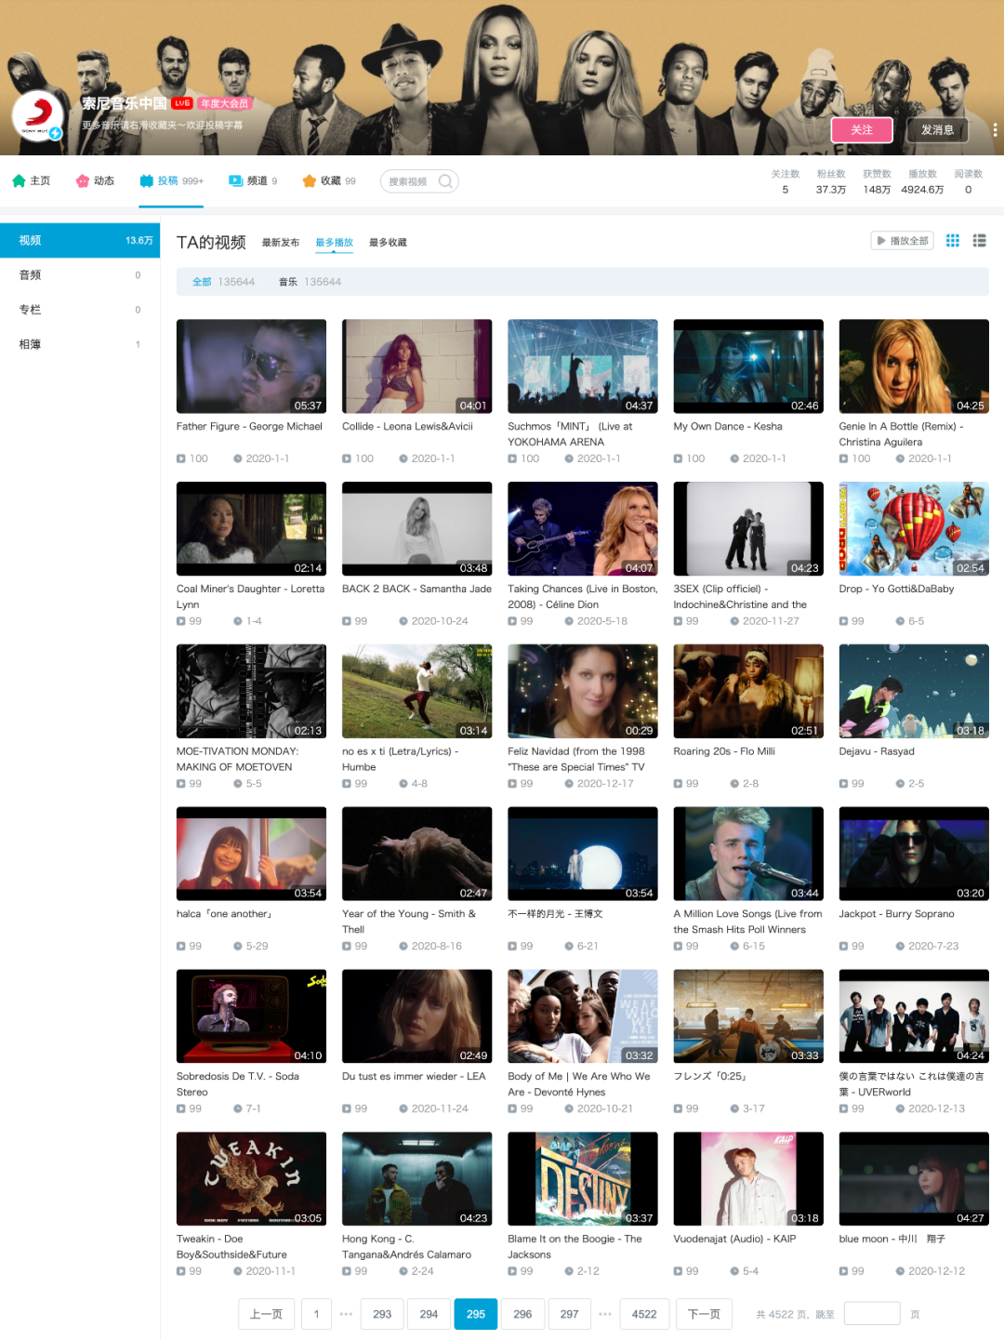Click title BACK 2 BACK - Samantha Jade

pyautogui.click(x=416, y=589)
